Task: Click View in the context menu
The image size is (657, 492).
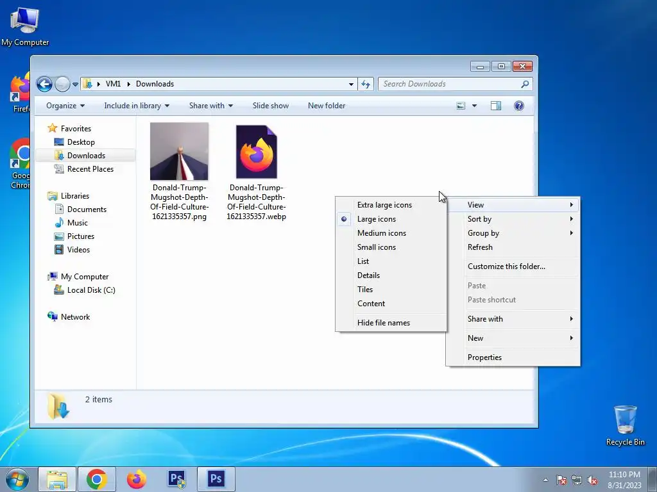Action: click(513, 205)
